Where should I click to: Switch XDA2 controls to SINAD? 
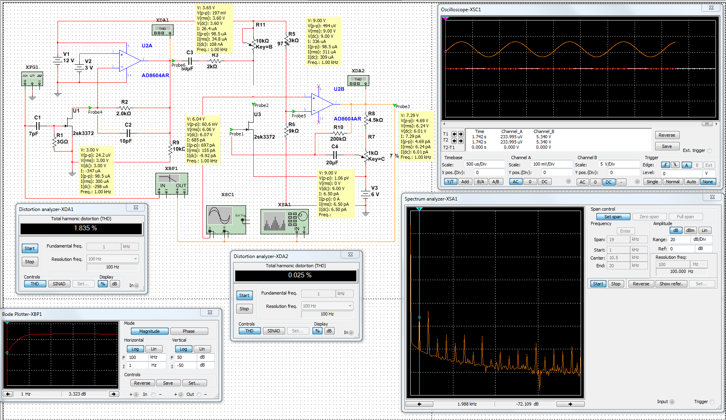(x=274, y=331)
